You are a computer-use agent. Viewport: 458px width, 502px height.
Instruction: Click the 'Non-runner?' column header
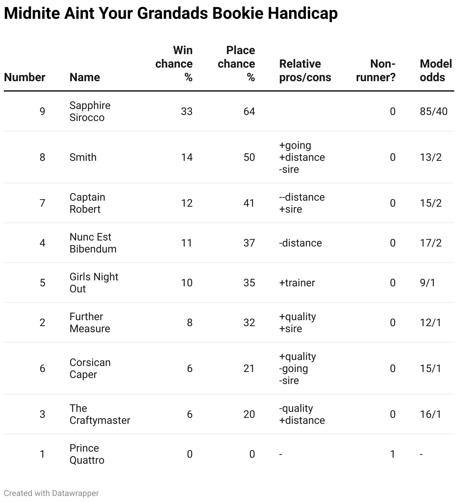(375, 71)
